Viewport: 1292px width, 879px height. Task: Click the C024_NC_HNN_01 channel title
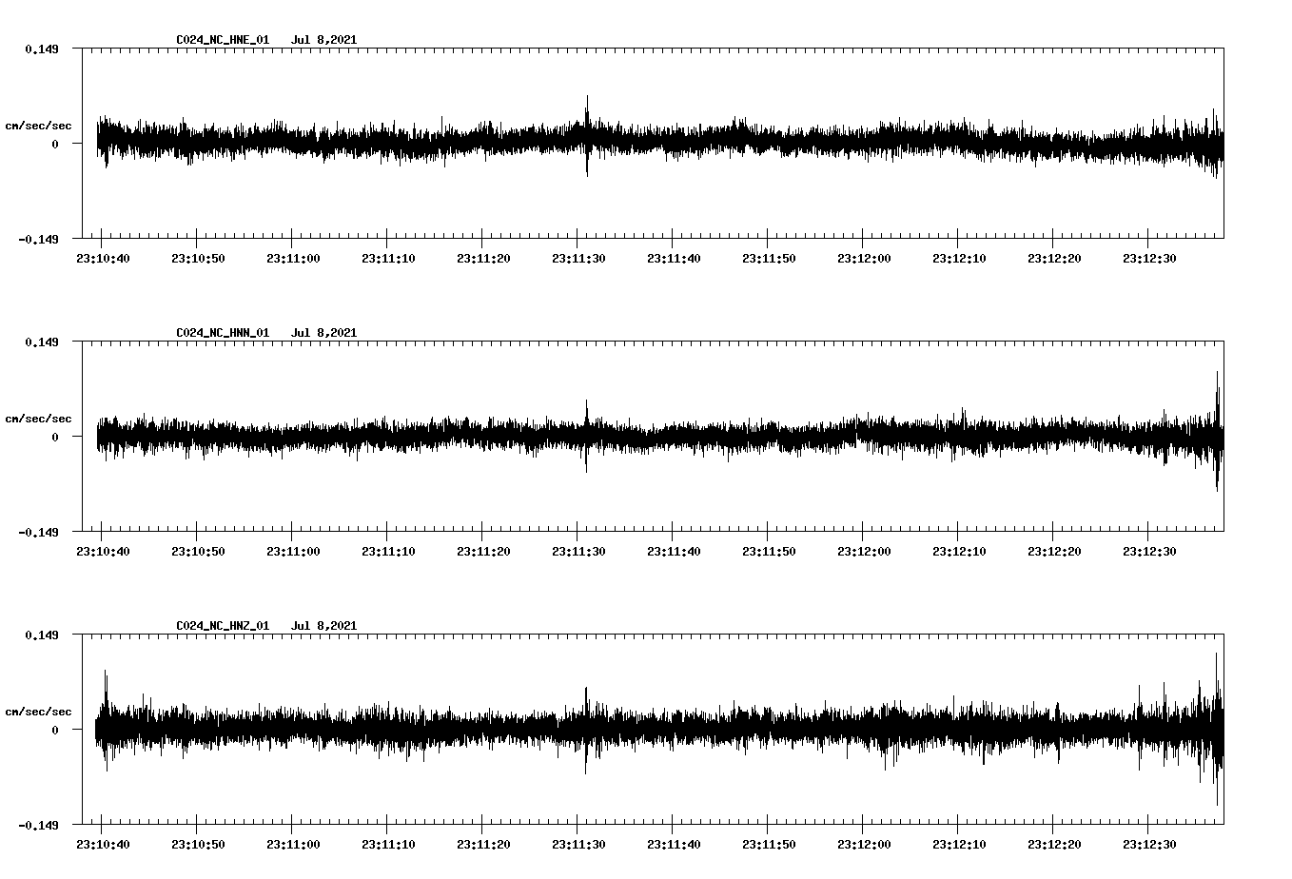223,333
